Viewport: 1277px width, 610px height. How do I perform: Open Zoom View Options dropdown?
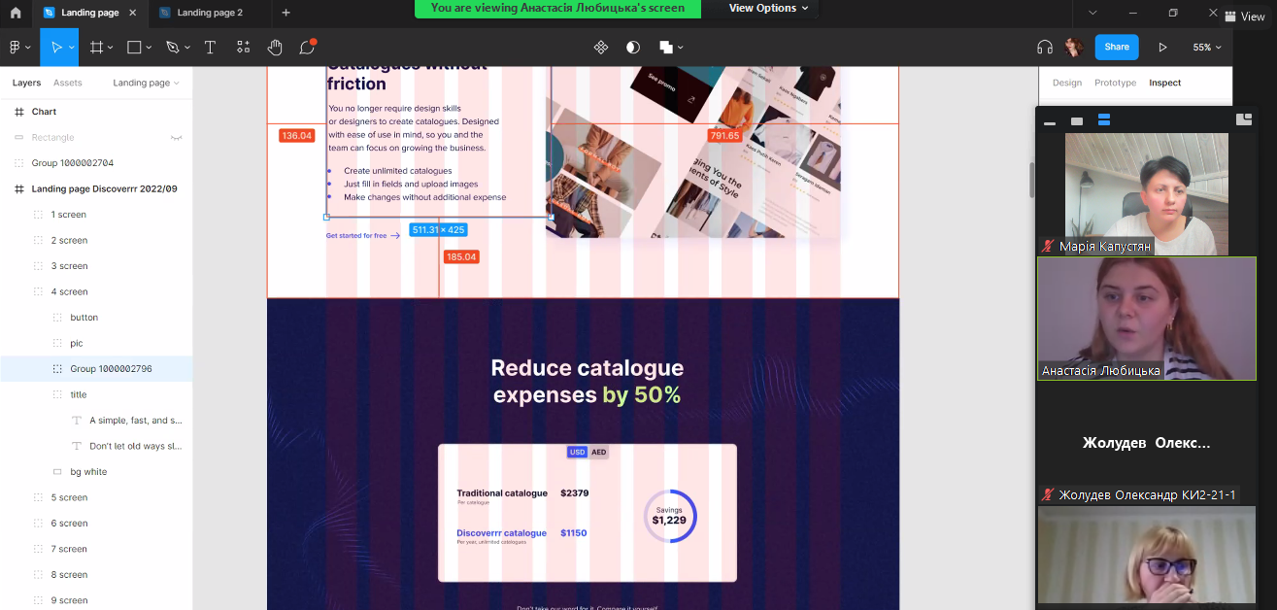[768, 8]
